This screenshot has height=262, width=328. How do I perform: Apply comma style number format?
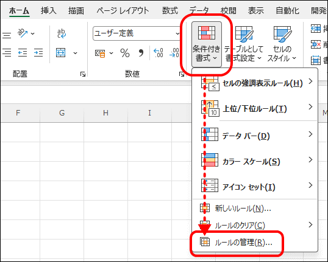[x=141, y=53]
